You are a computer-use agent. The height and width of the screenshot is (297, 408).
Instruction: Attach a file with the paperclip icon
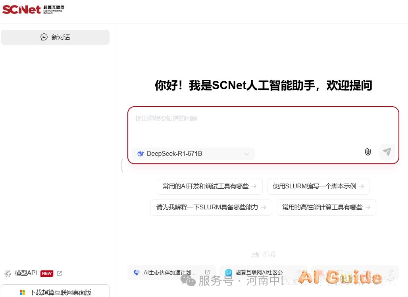click(368, 152)
